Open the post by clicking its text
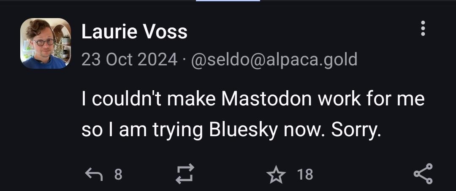 (252, 115)
